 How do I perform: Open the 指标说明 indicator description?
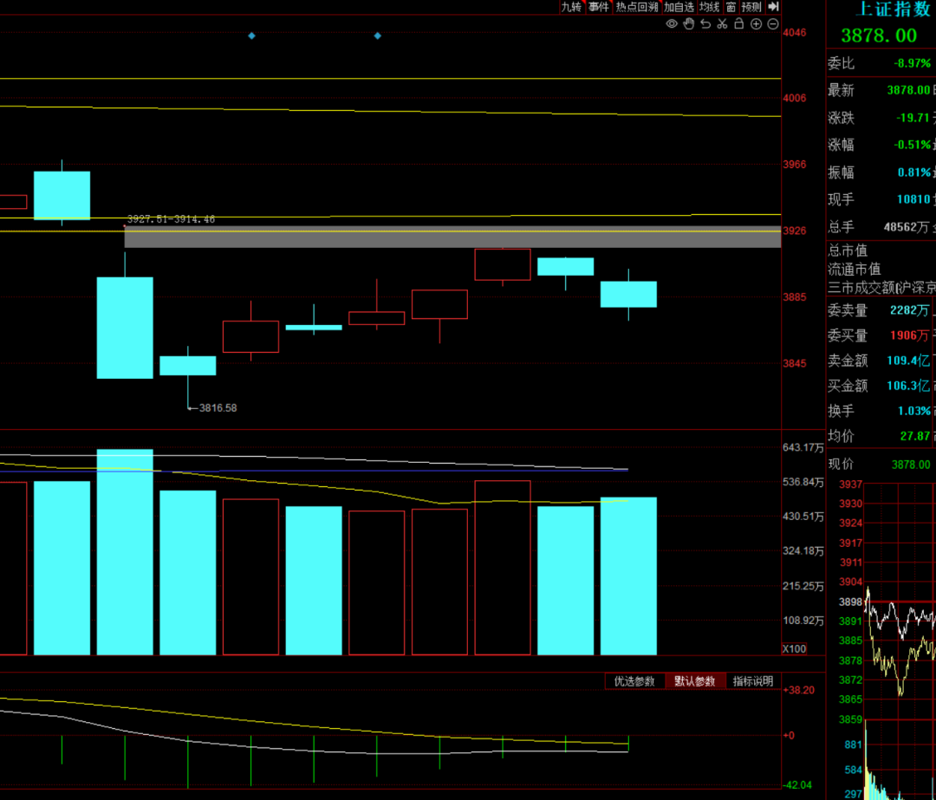coord(752,681)
